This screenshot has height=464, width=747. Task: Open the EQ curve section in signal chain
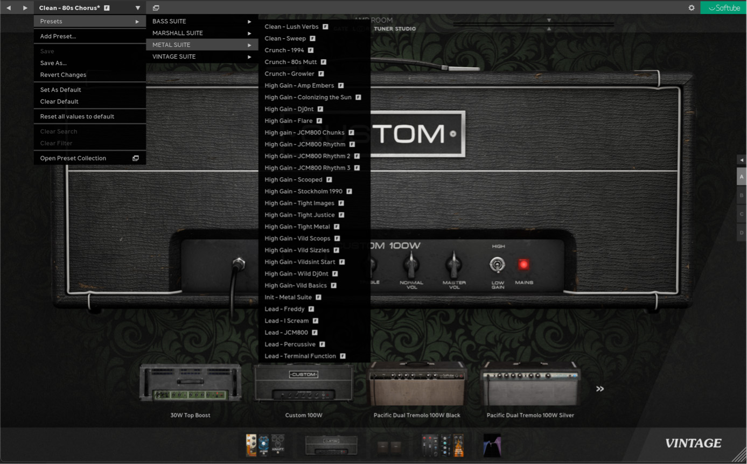[492, 445]
